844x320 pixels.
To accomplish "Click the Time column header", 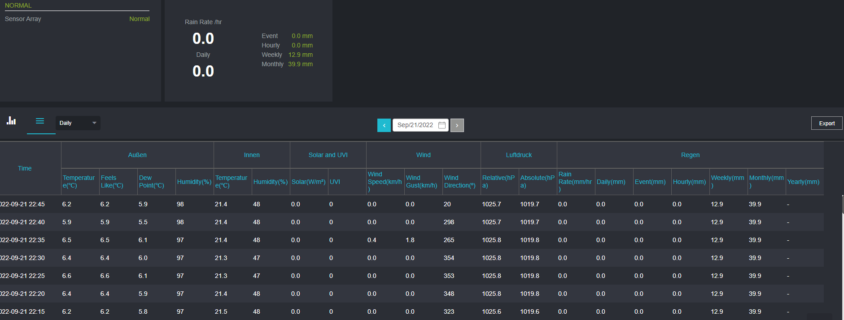I will click(x=25, y=168).
